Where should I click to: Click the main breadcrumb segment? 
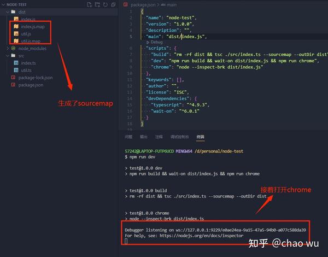pyautogui.click(x=172, y=5)
